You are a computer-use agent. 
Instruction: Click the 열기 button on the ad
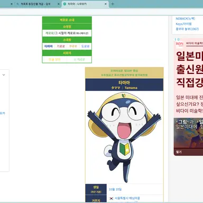(x=179, y=152)
